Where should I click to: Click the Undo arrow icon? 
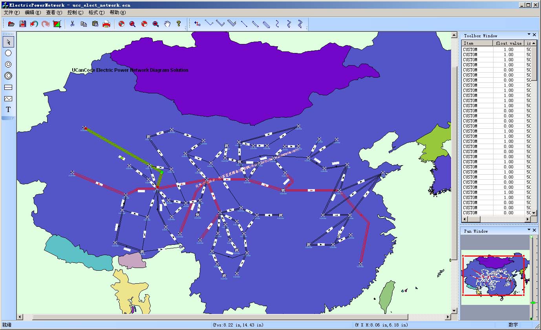click(34, 24)
